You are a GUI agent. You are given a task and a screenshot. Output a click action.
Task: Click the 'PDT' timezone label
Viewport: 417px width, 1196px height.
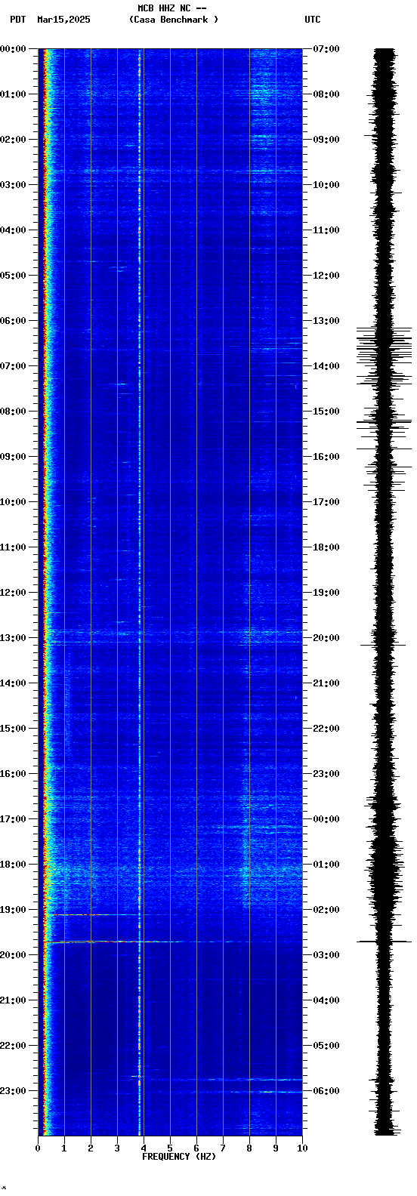(17, 20)
